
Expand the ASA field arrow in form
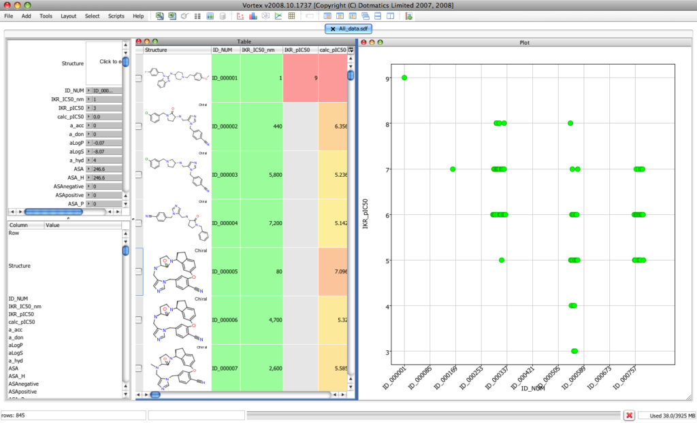pos(88,169)
